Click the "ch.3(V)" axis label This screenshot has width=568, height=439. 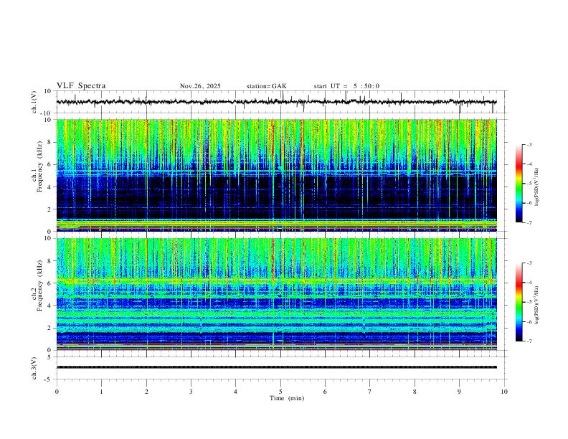[34, 368]
